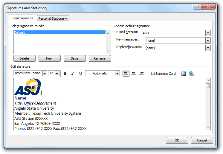Cancel the dialog
Viewport: 223px width, 154px height.
point(202,140)
